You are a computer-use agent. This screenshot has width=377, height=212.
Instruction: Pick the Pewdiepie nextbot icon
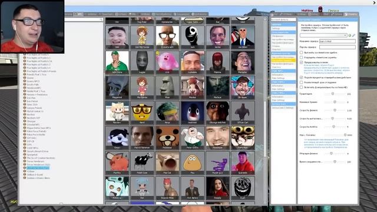click(217, 138)
